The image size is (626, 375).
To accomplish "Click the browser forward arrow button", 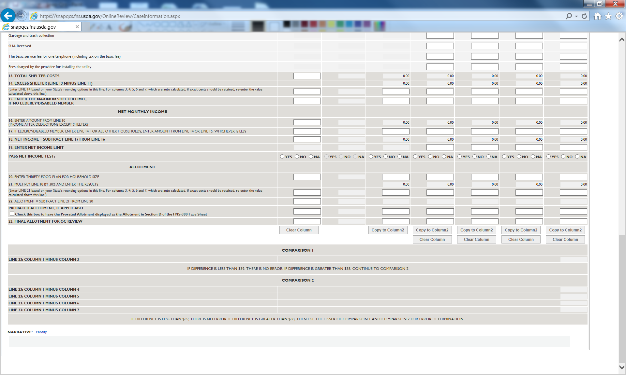I will pyautogui.click(x=22, y=16).
